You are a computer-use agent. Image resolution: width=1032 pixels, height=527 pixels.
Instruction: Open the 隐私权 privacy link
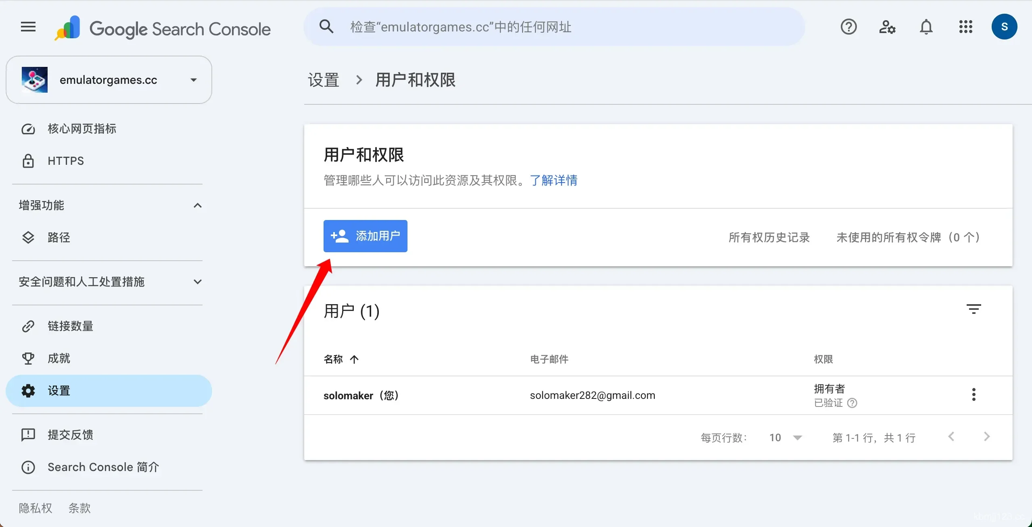pyautogui.click(x=36, y=508)
